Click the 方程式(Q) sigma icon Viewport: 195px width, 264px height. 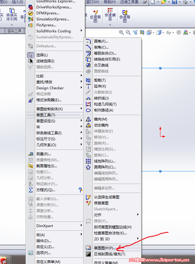coord(31,190)
